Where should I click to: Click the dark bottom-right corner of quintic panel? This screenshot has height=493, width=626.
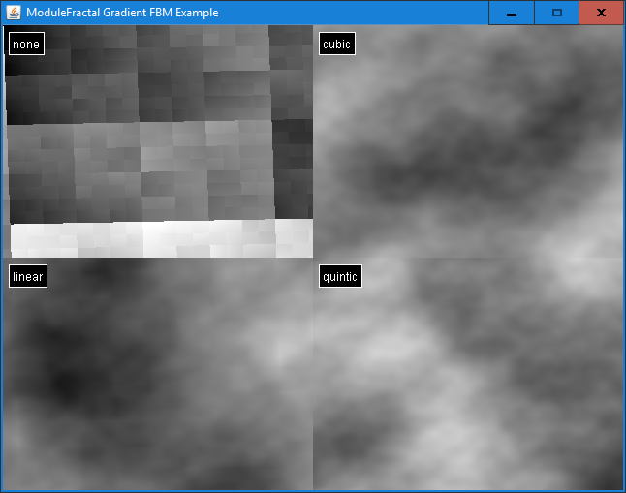[x=606, y=475]
